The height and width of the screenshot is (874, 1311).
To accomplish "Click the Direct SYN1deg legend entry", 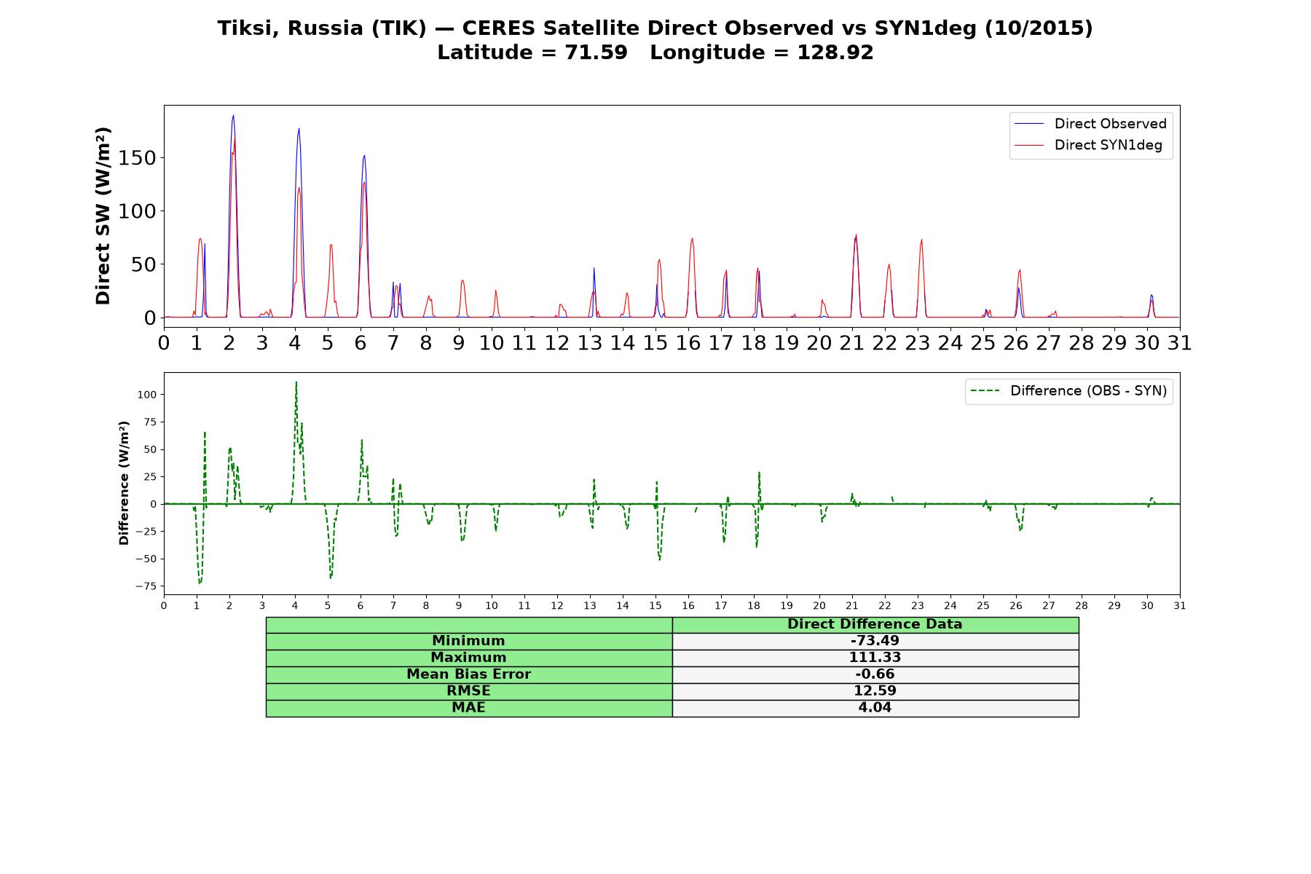I will coord(1088,145).
